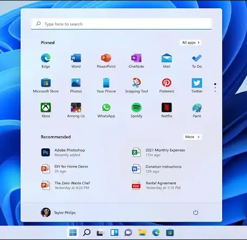Open Widgets from the taskbar
247x240 pixels.
click(x=114, y=232)
